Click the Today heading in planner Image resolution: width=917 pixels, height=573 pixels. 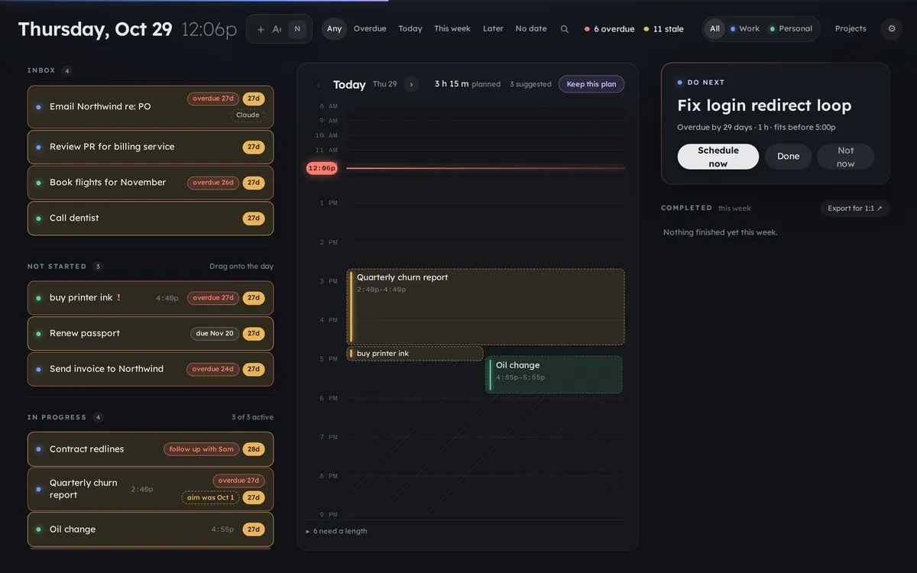click(x=349, y=85)
